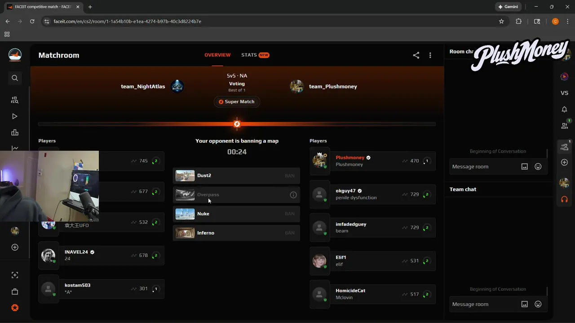Reload the page in Chrome
The image size is (575, 323).
[x=32, y=21]
